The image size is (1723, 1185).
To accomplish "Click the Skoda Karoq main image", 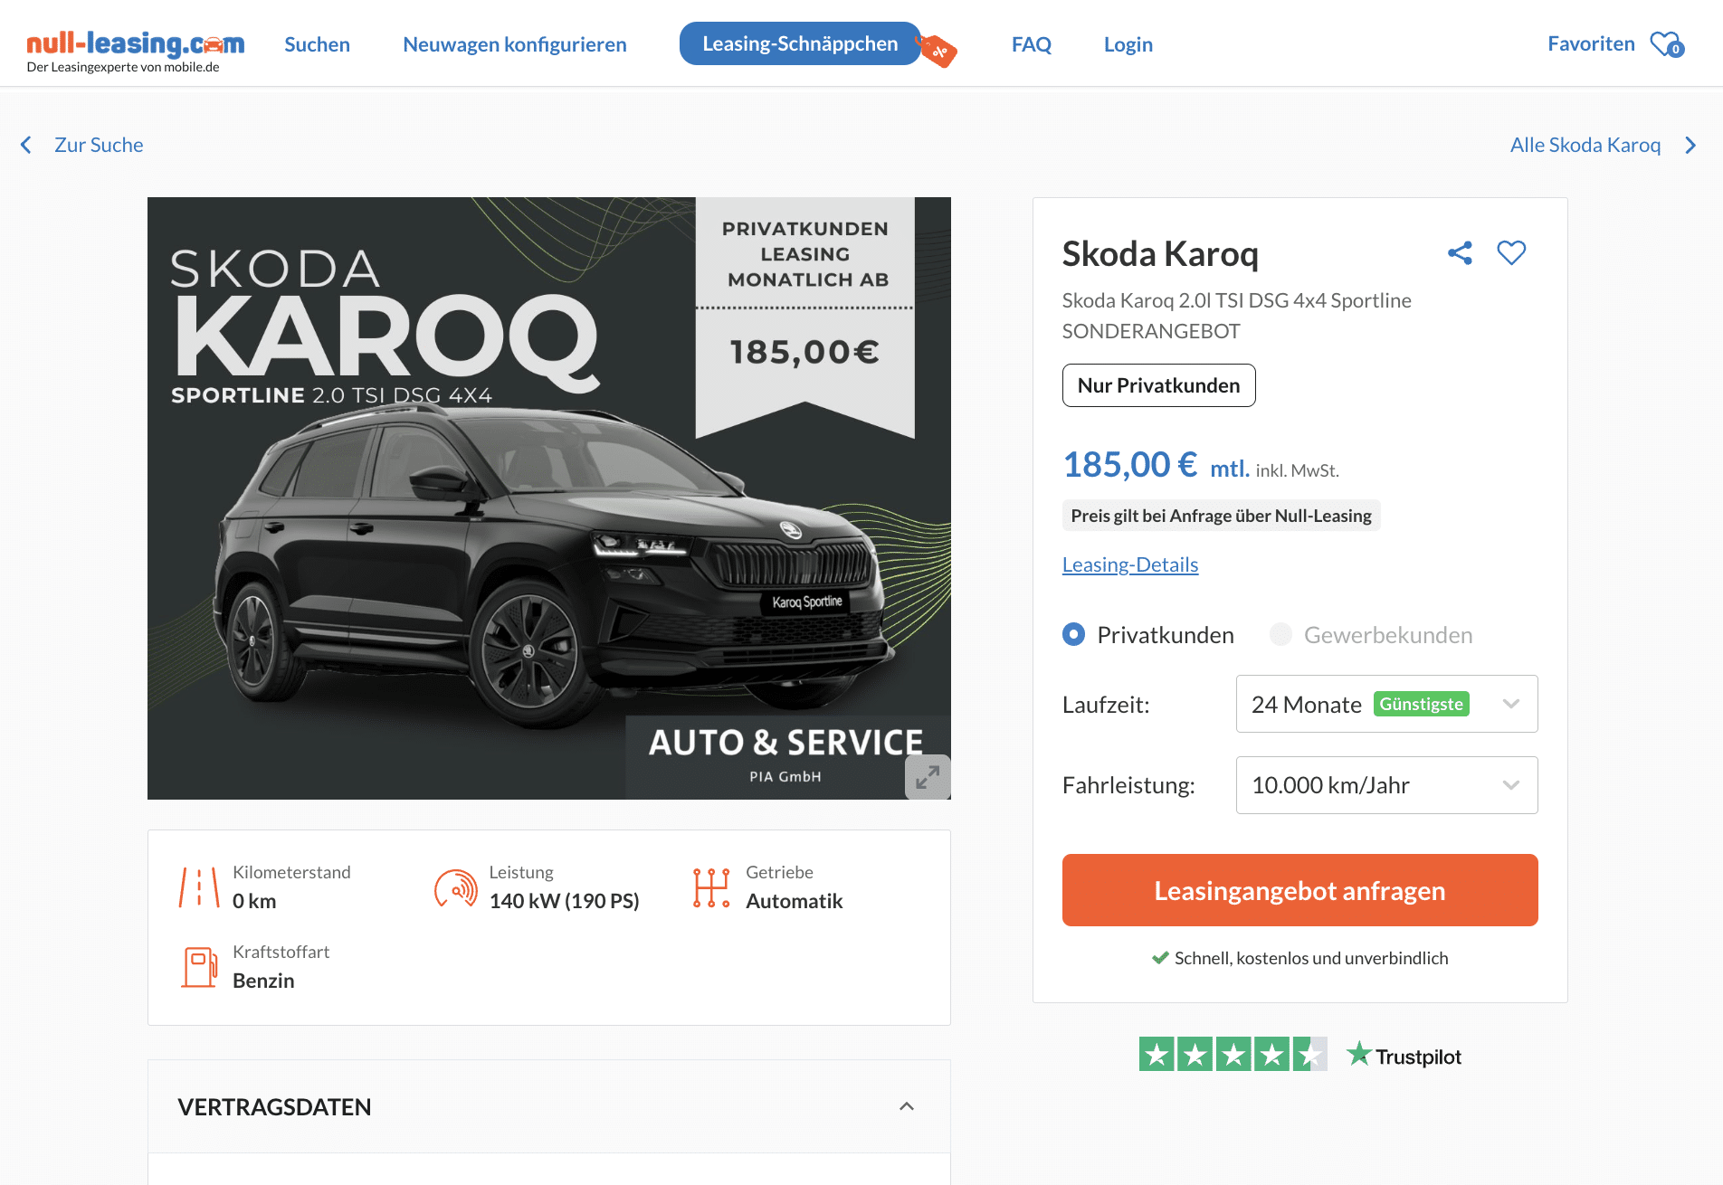I will (x=549, y=498).
